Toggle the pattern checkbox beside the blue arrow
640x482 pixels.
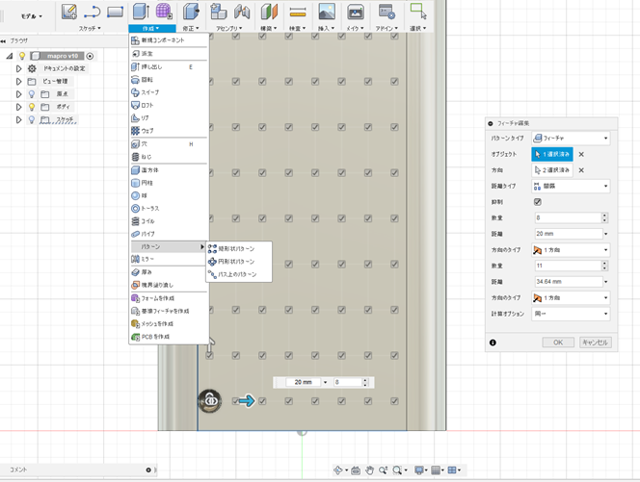click(x=235, y=401)
